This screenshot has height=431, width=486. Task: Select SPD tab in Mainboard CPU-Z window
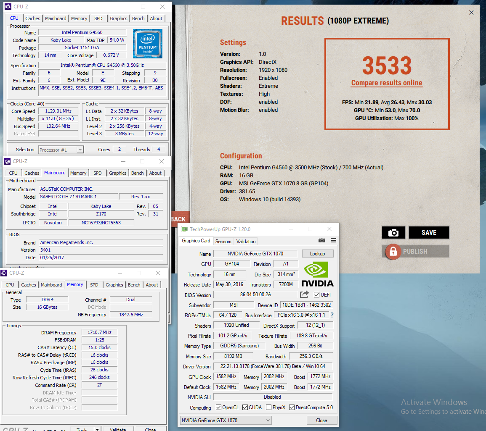tap(97, 173)
